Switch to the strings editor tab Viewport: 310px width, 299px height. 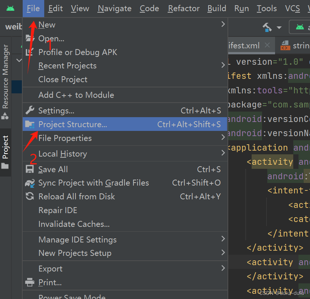pos(296,46)
